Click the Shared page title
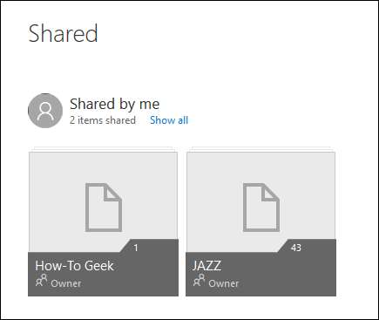 point(63,33)
